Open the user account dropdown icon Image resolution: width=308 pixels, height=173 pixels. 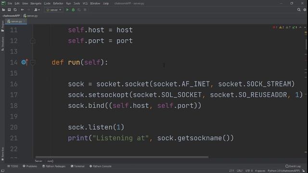click(37, 10)
